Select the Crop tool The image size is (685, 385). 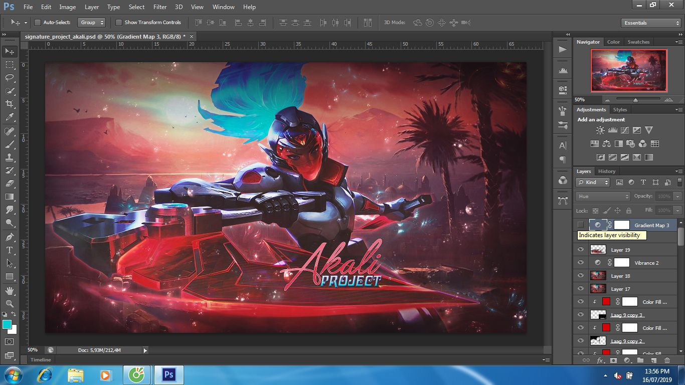[x=10, y=104]
